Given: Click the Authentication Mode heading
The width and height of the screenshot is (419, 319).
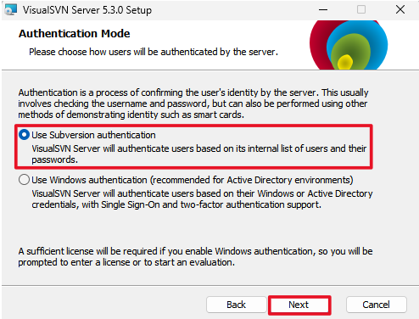Looking at the screenshot, I should (x=75, y=34).
